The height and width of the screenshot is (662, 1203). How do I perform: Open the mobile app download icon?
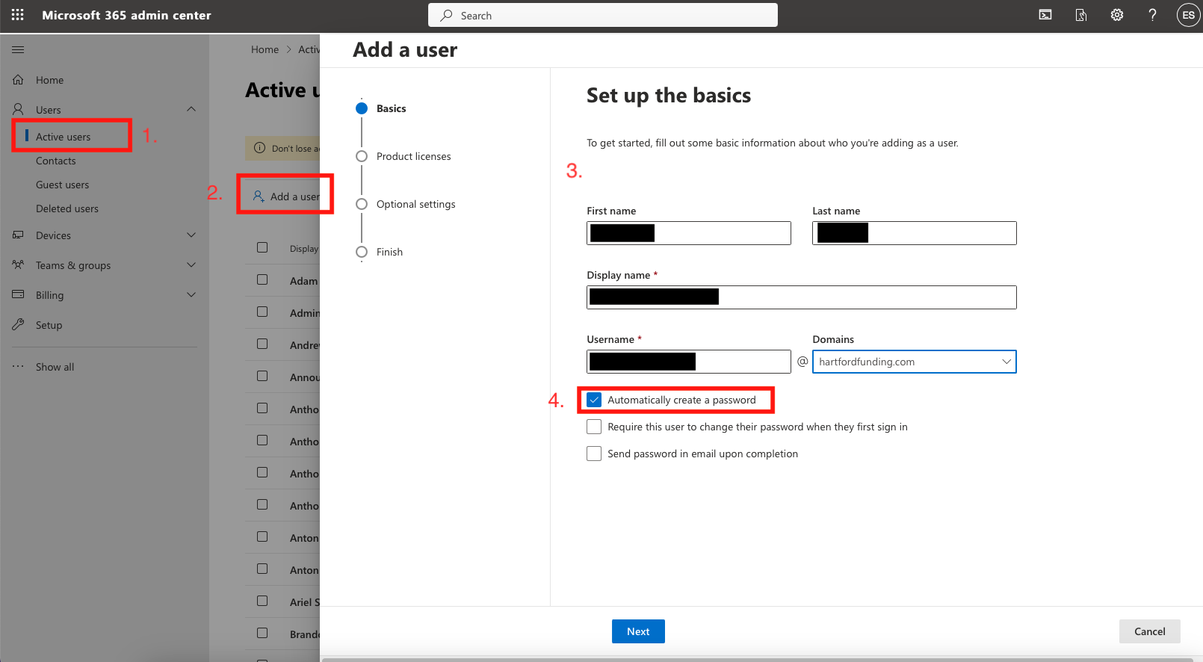click(x=1081, y=15)
